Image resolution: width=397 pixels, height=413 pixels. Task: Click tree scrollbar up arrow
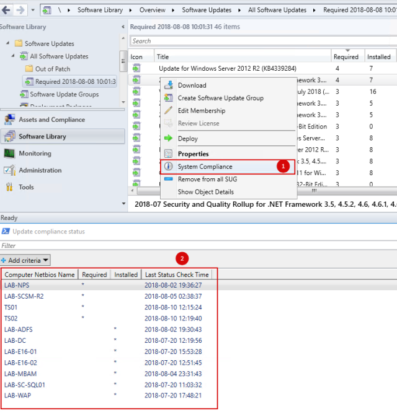[123, 39]
